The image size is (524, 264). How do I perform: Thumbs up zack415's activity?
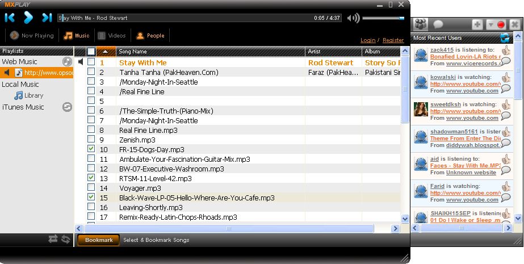[506, 51]
